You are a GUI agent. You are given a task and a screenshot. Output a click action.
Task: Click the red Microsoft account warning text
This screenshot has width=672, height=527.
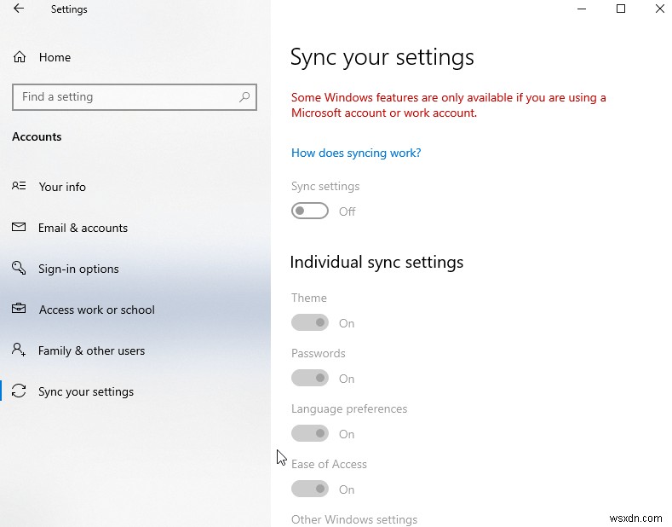coord(448,105)
